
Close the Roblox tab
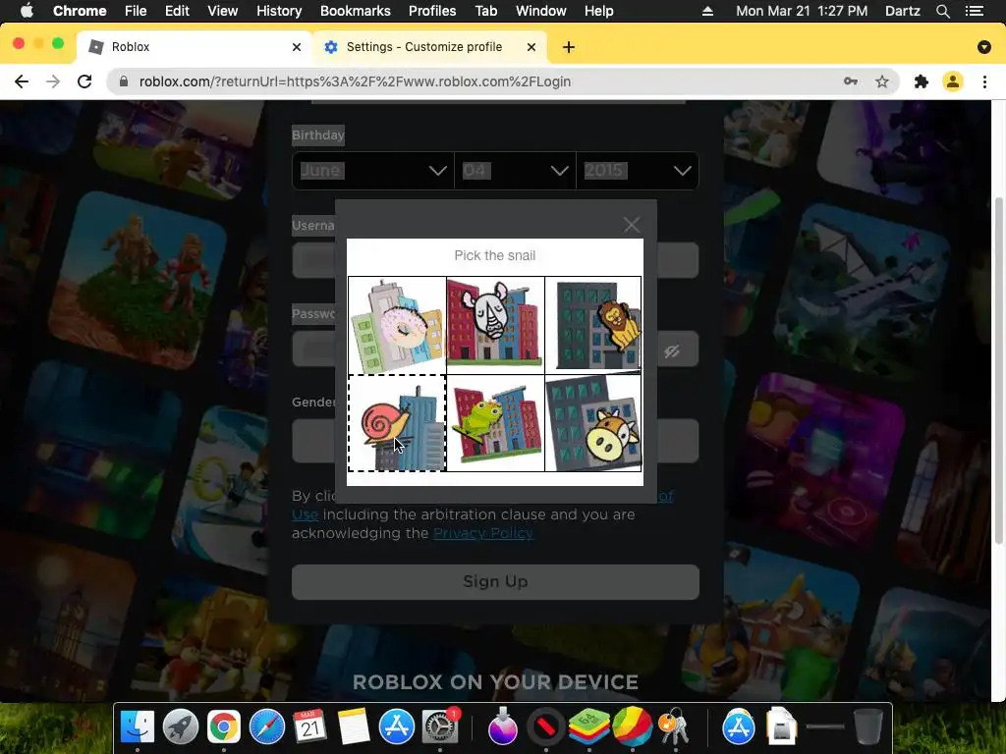click(x=297, y=47)
